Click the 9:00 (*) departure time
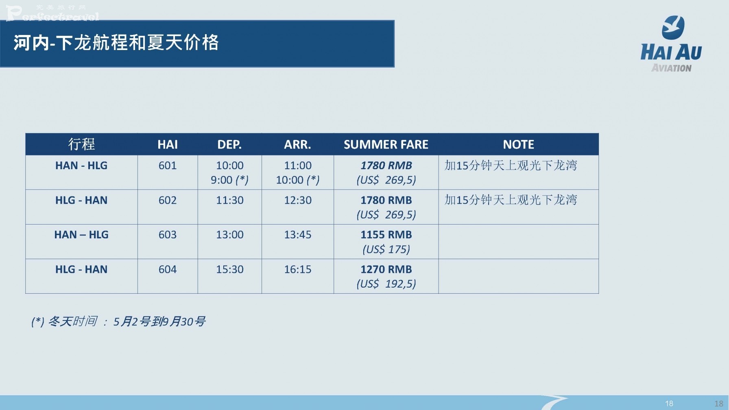This screenshot has height=410, width=729. coord(229,180)
